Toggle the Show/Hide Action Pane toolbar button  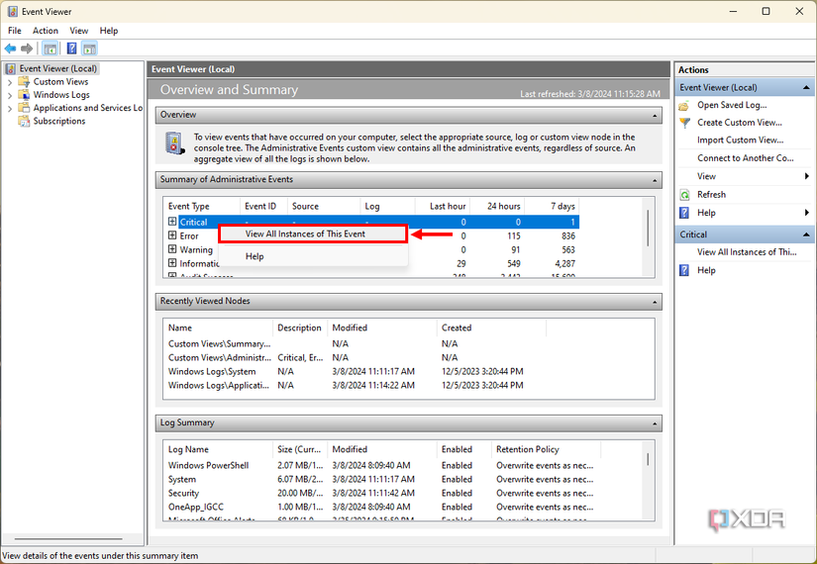point(89,48)
